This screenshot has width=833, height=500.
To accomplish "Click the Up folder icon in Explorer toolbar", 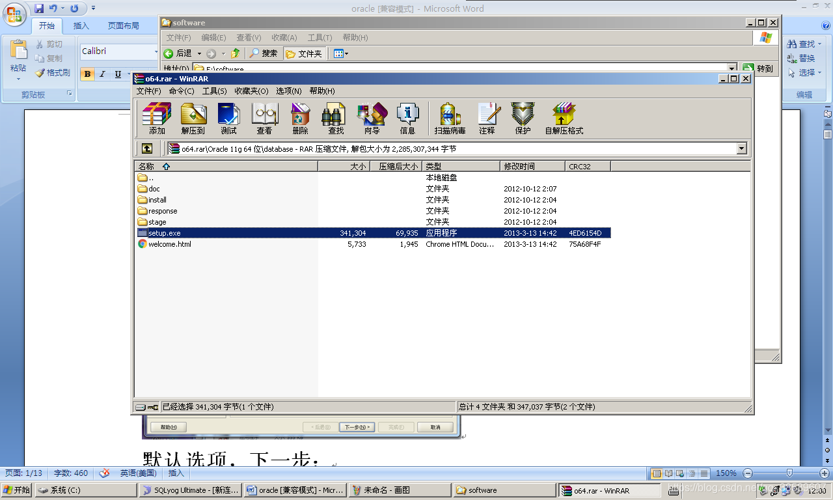I will (236, 53).
